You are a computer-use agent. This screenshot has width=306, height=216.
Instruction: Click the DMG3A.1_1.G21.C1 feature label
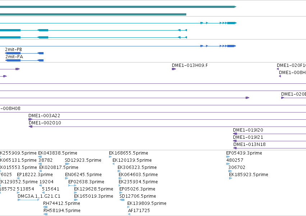coord(39,196)
